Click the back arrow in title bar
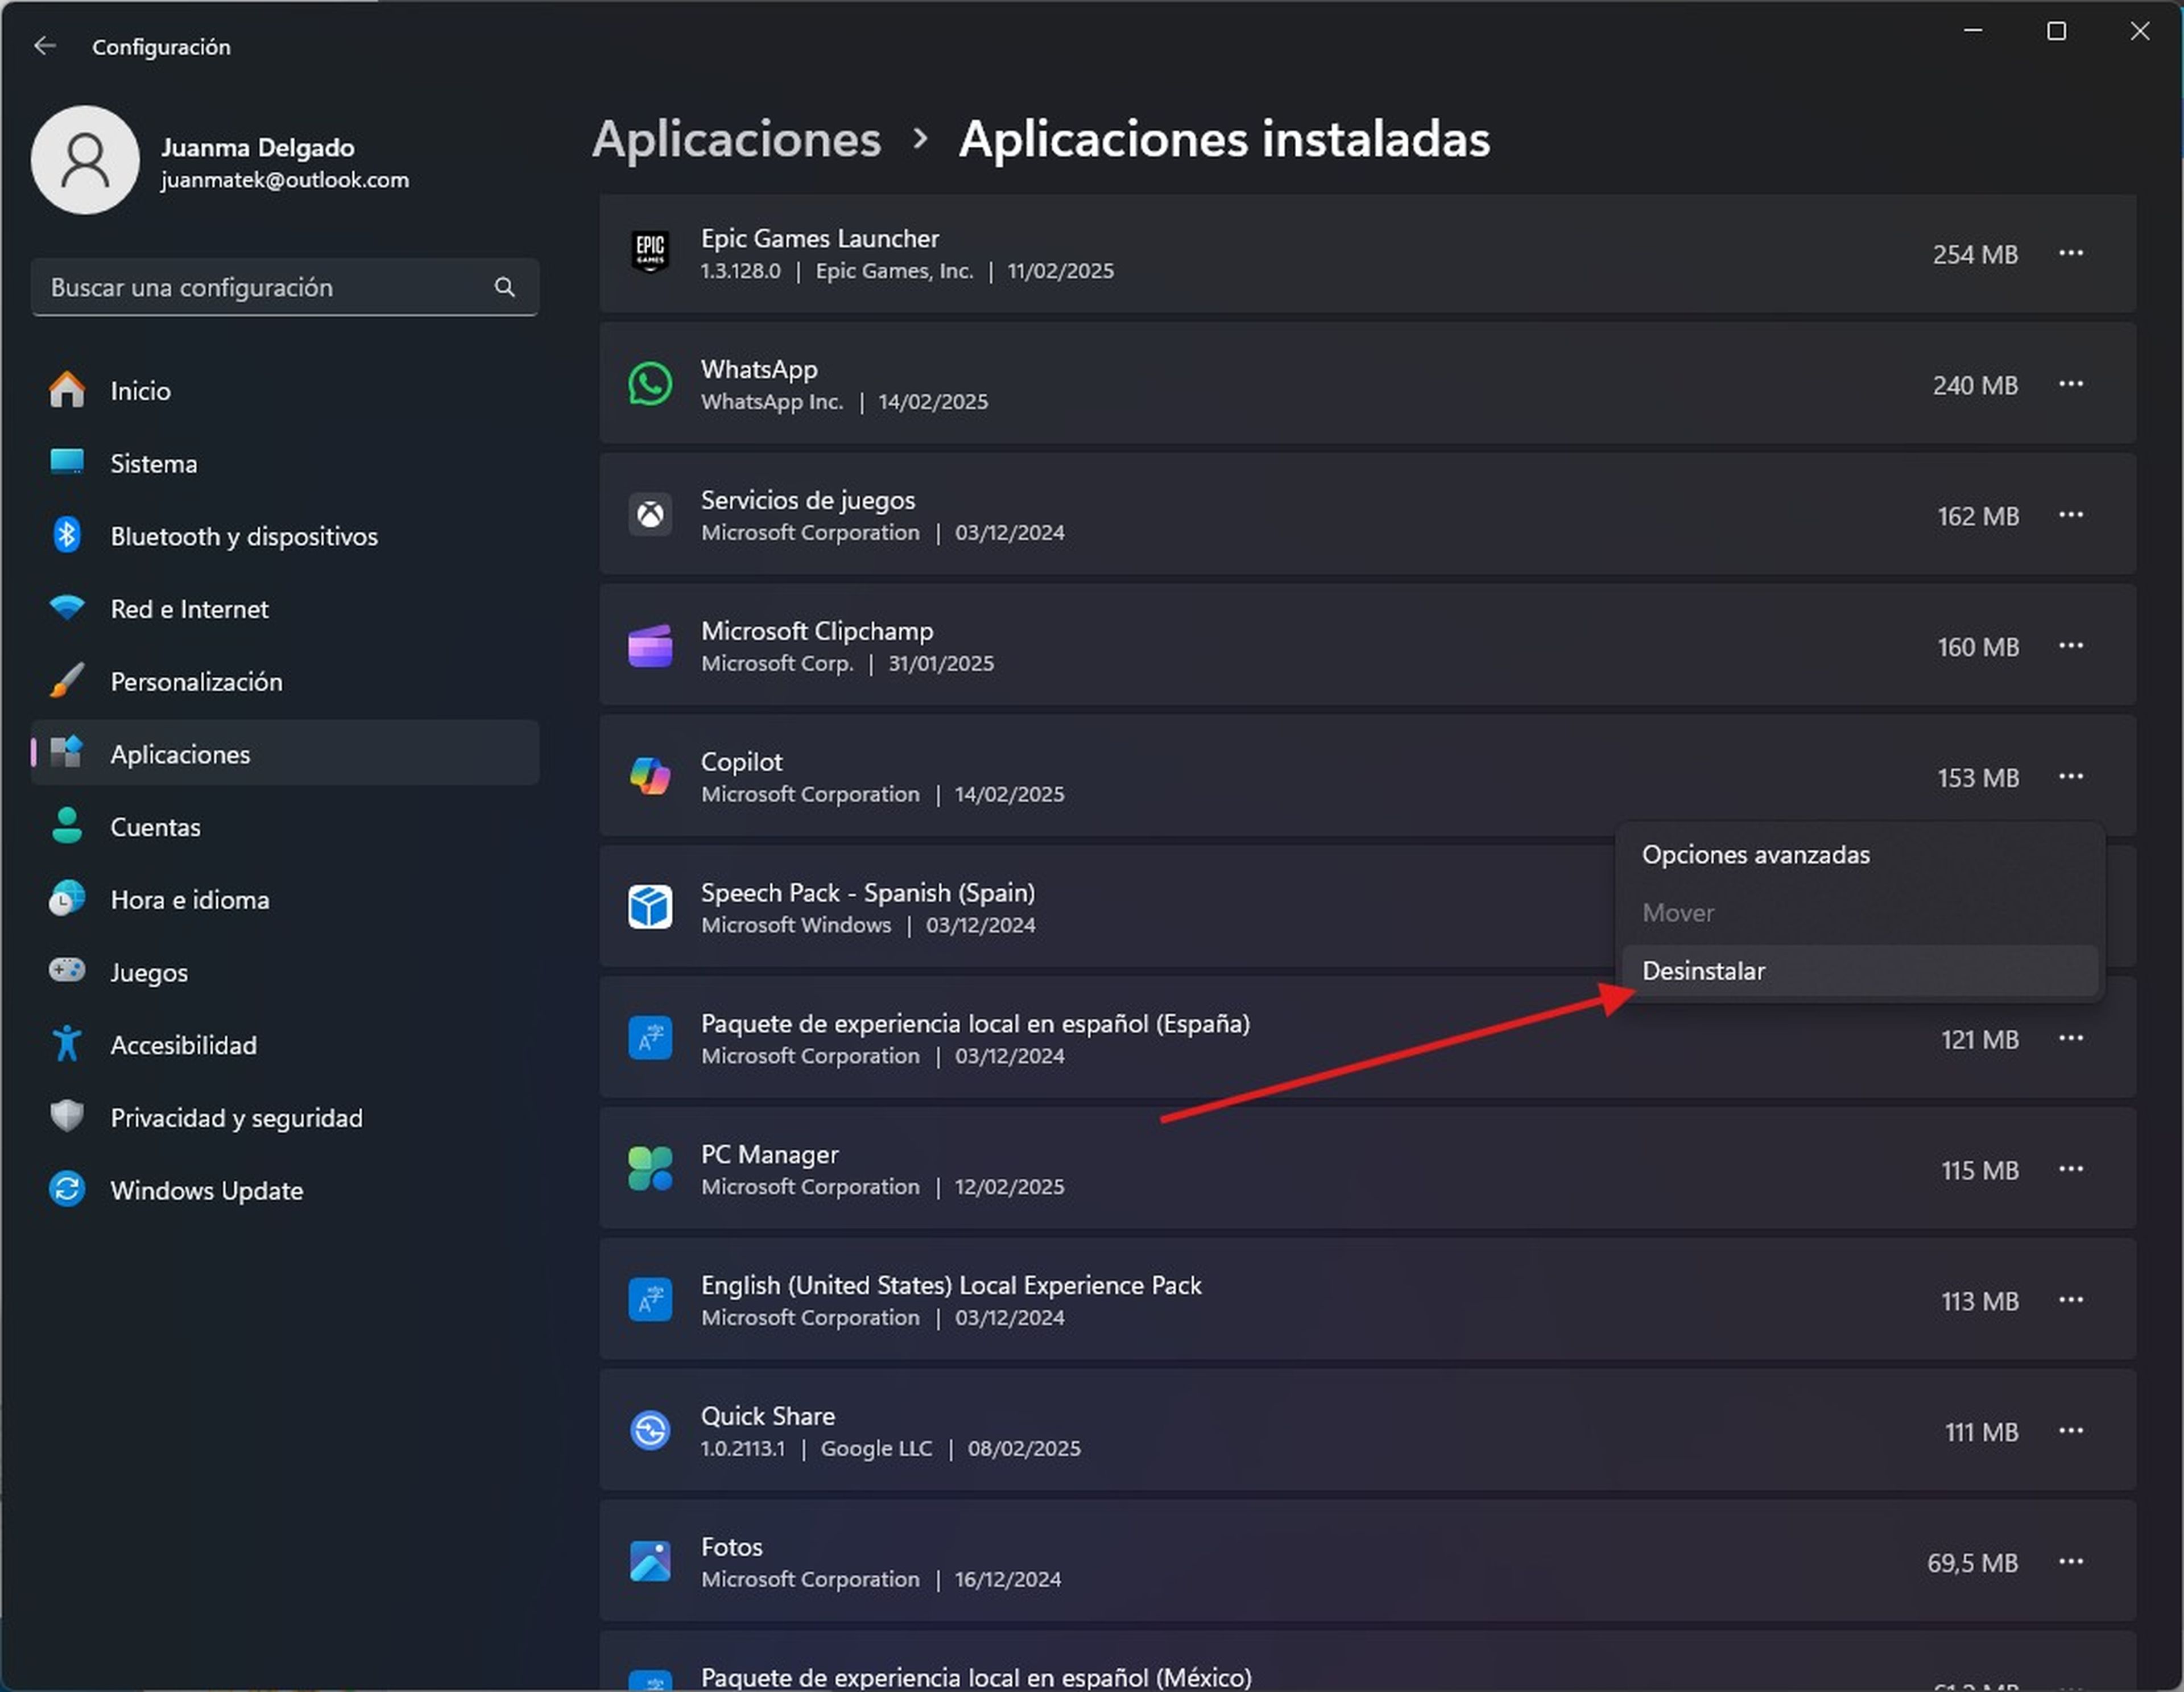The width and height of the screenshot is (2184, 1692). point(45,46)
